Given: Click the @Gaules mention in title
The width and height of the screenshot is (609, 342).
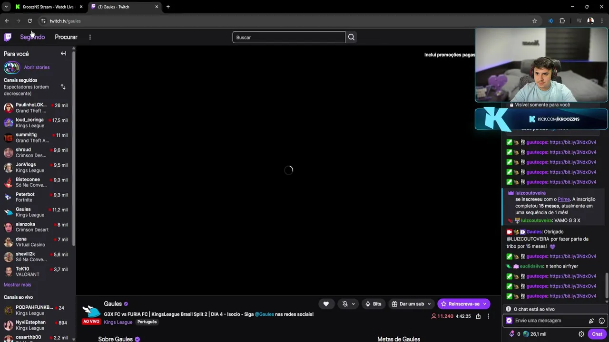Looking at the screenshot, I should point(264,314).
